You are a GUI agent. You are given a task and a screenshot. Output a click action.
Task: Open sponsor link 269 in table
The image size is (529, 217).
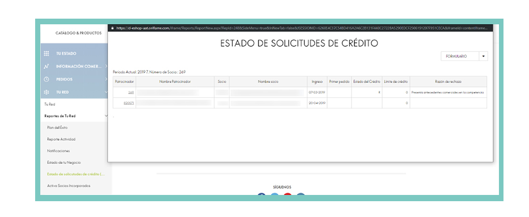tap(131, 92)
